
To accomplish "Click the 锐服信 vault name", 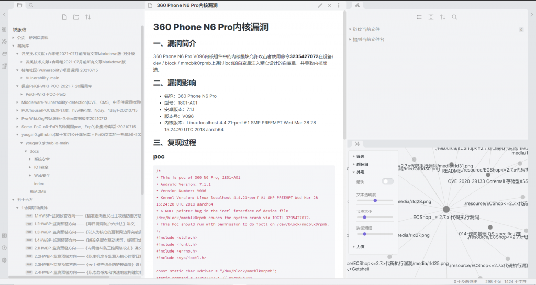I will [x=19, y=30].
